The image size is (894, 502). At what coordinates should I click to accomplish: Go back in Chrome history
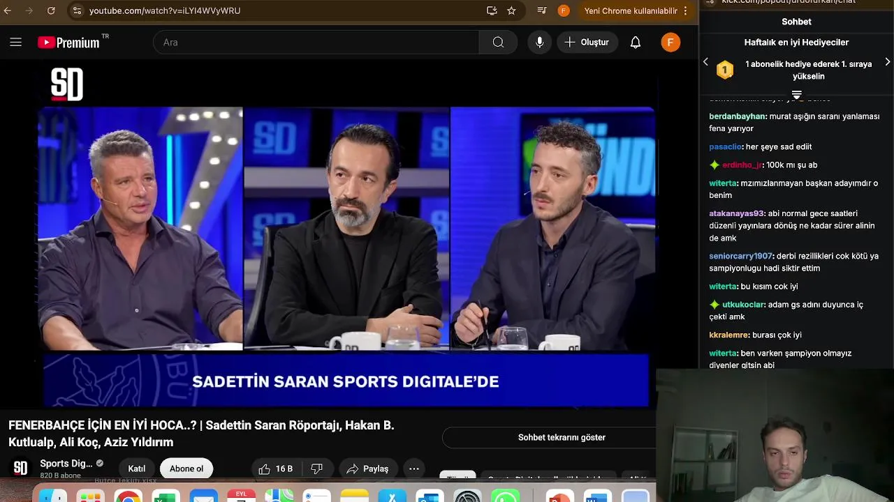(x=8, y=10)
